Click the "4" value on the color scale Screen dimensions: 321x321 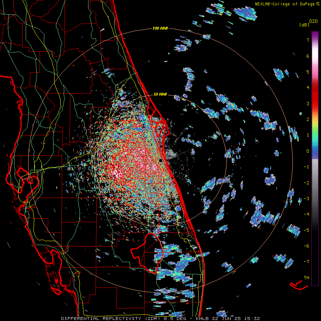pos(308,88)
